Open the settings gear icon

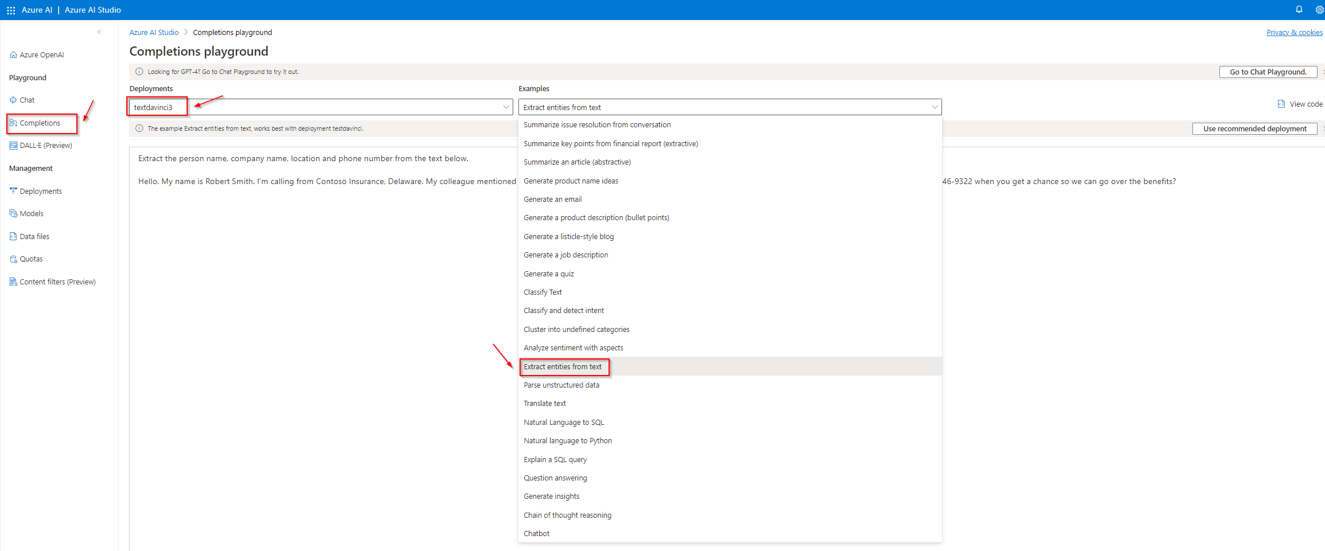click(1319, 10)
